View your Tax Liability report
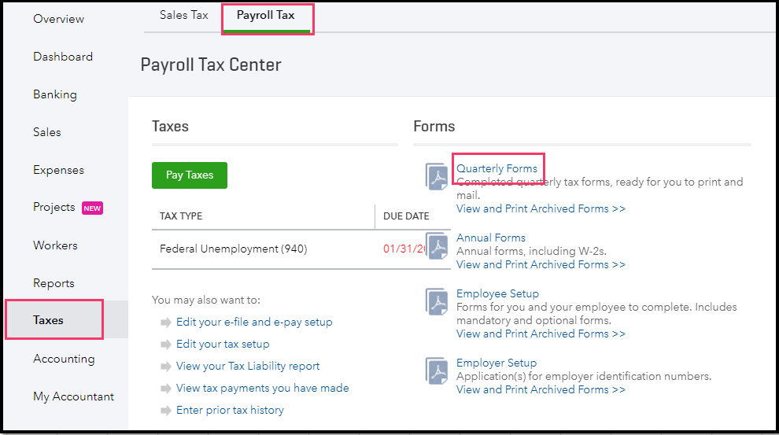Screen dimensions: 779x435 [x=248, y=366]
